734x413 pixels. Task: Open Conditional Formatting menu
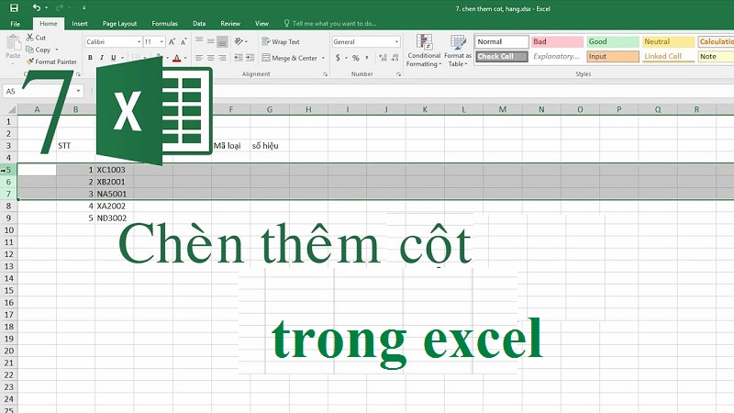click(424, 50)
